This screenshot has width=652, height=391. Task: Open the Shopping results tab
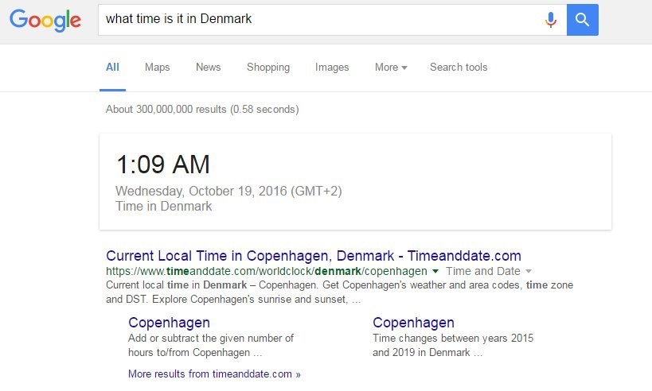268,68
